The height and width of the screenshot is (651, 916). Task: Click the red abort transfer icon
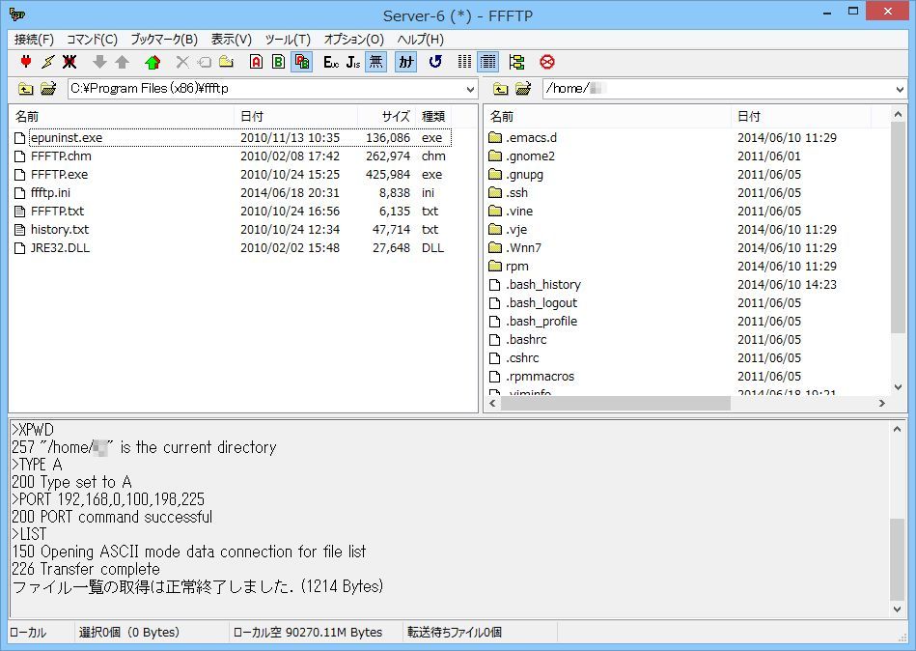coord(546,62)
